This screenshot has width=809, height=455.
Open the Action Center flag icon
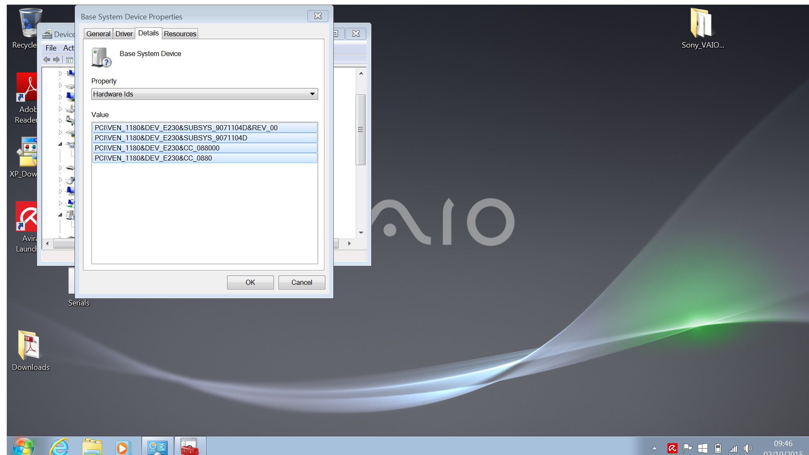(x=688, y=448)
